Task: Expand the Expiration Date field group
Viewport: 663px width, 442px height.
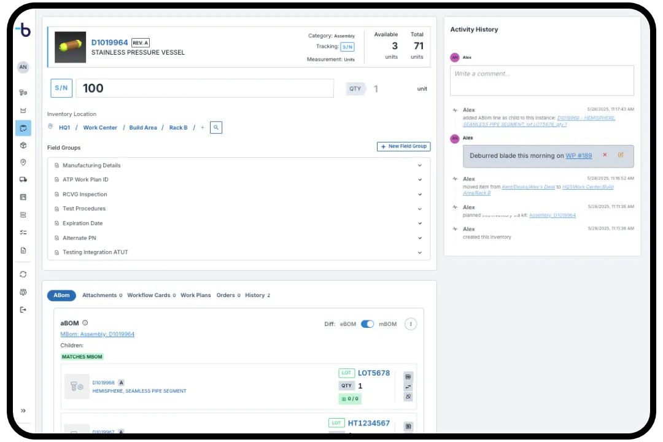Action: pyautogui.click(x=420, y=223)
